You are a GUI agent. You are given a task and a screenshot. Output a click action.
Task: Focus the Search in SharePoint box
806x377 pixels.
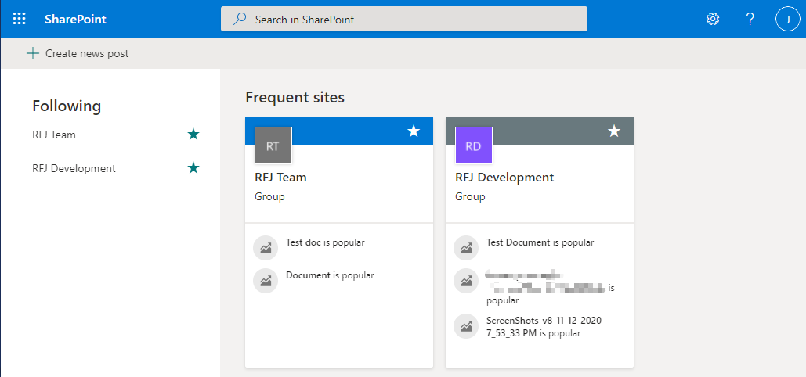point(404,20)
